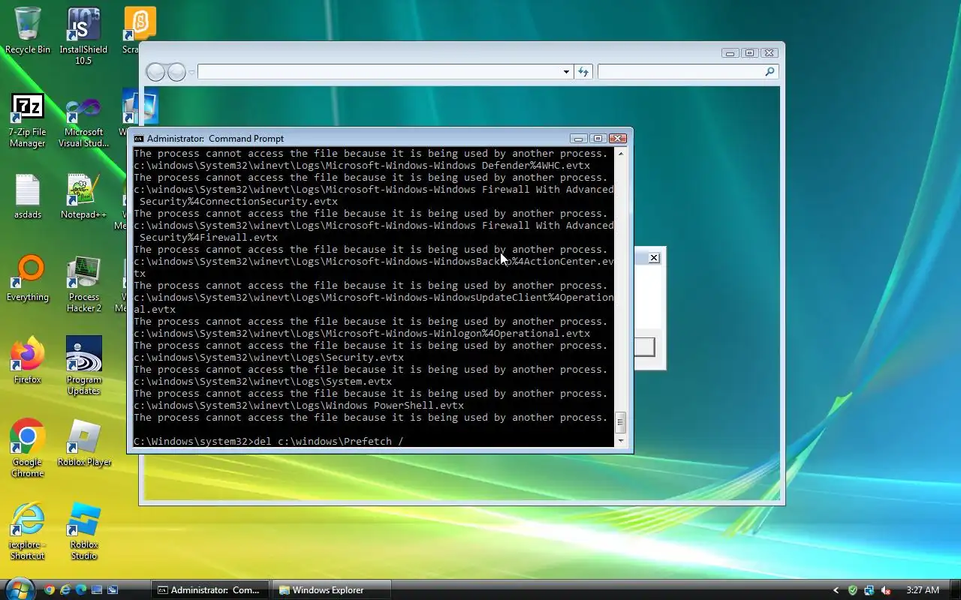Open InstallShield 10.5 desktop shortcut
This screenshot has height=600, width=961.
[x=83, y=36]
